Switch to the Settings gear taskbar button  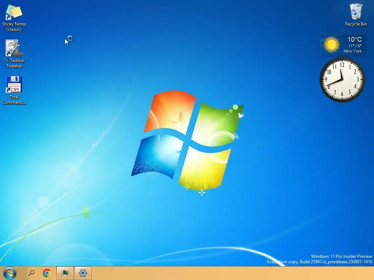point(83,273)
